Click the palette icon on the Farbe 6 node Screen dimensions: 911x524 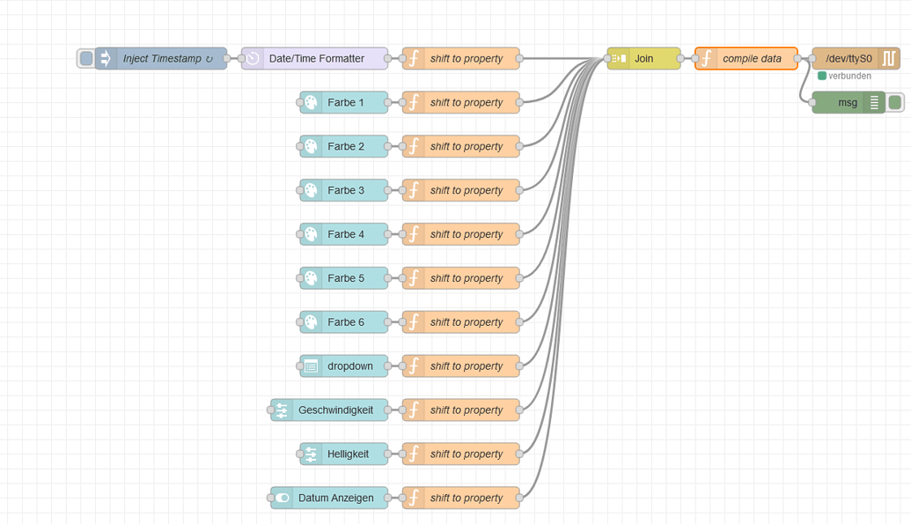(x=312, y=322)
